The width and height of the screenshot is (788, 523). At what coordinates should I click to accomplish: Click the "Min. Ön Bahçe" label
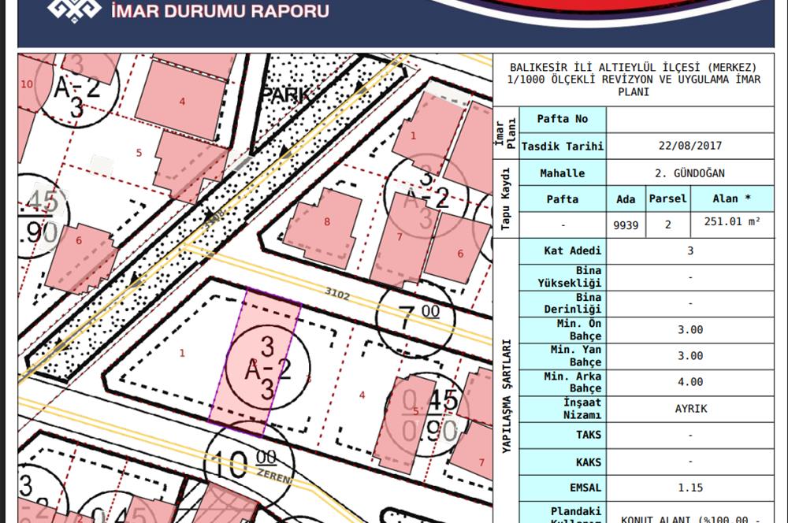(x=579, y=329)
